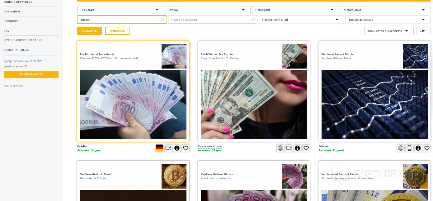The image size is (433, 201).
Task: Open Наши партнеры in the sidebar
Action: click(16, 50)
